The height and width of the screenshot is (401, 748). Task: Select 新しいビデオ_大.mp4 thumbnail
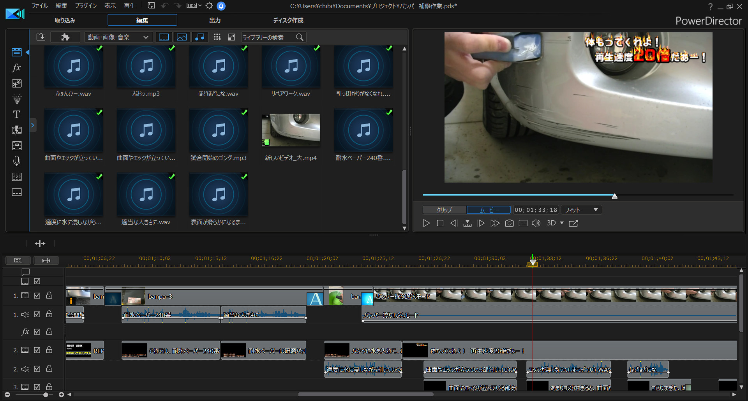[x=291, y=130]
